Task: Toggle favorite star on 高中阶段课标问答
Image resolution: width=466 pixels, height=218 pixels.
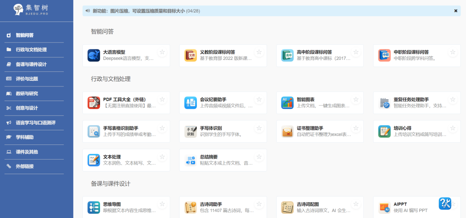Action: tap(356, 52)
